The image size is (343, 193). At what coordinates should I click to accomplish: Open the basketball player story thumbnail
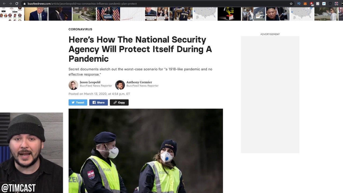point(181,14)
